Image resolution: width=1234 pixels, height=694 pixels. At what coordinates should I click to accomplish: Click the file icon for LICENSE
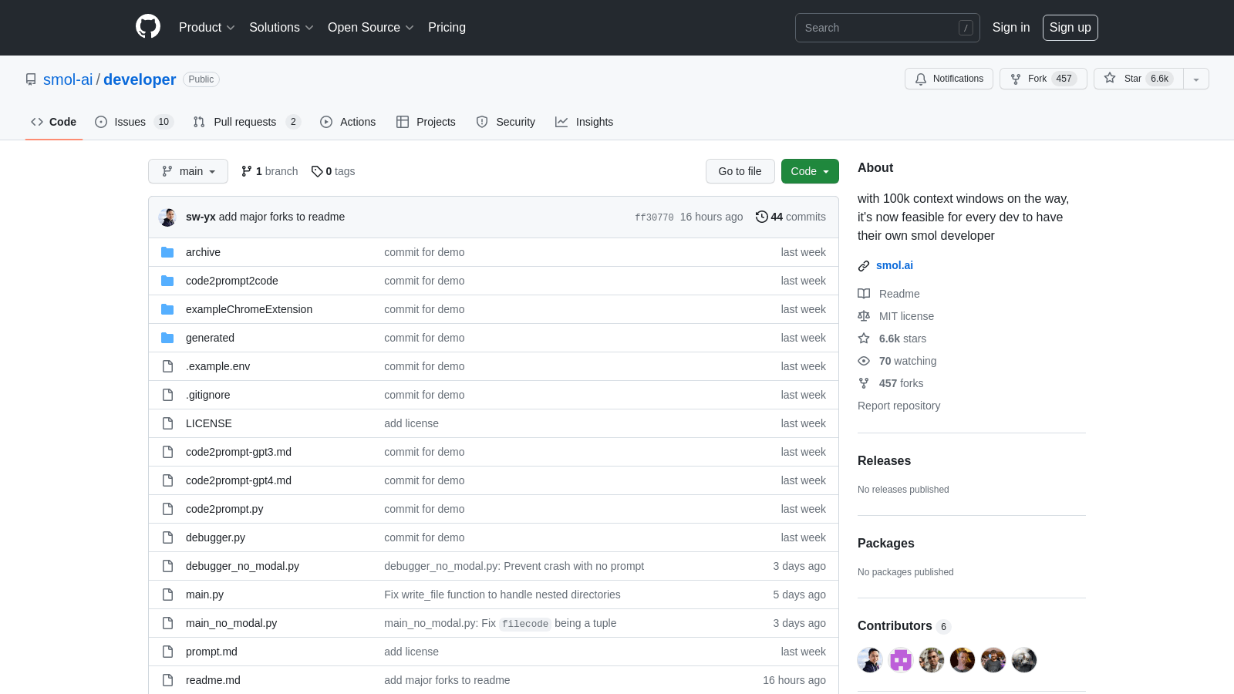click(167, 423)
